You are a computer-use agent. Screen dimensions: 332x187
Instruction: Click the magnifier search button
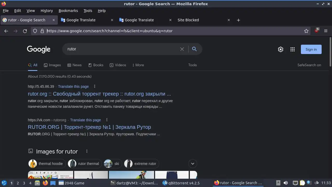[194, 49]
